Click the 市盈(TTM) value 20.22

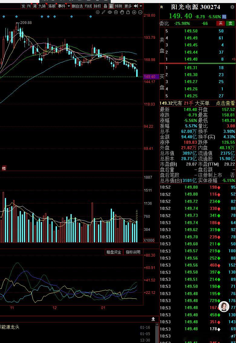229,164
